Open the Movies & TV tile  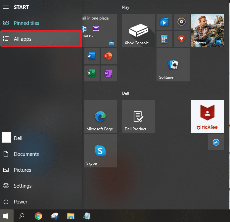(x=164, y=22)
